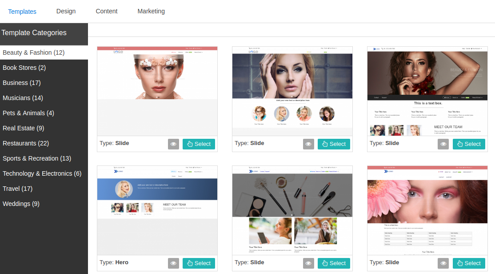
Task: Preview the first Slide template with eye icon
Action: (173, 144)
